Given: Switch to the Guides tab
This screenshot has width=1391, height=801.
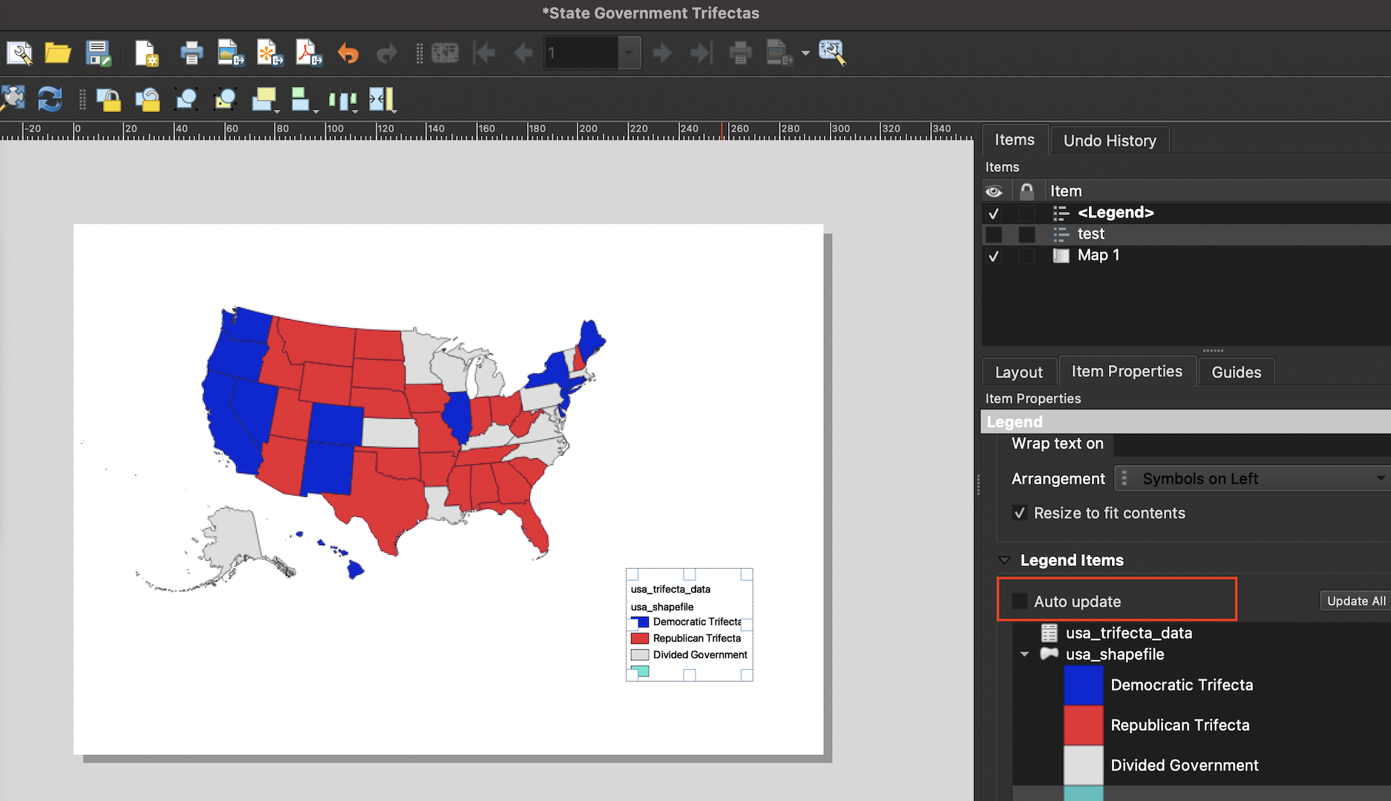Looking at the screenshot, I should click(1236, 372).
